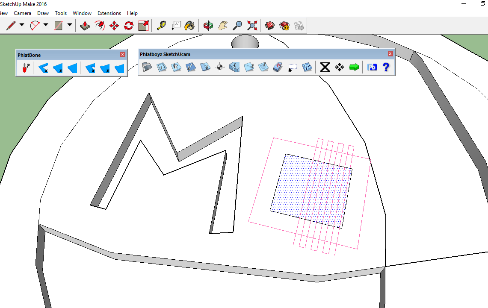Open the Extensions menu

pyautogui.click(x=109, y=13)
